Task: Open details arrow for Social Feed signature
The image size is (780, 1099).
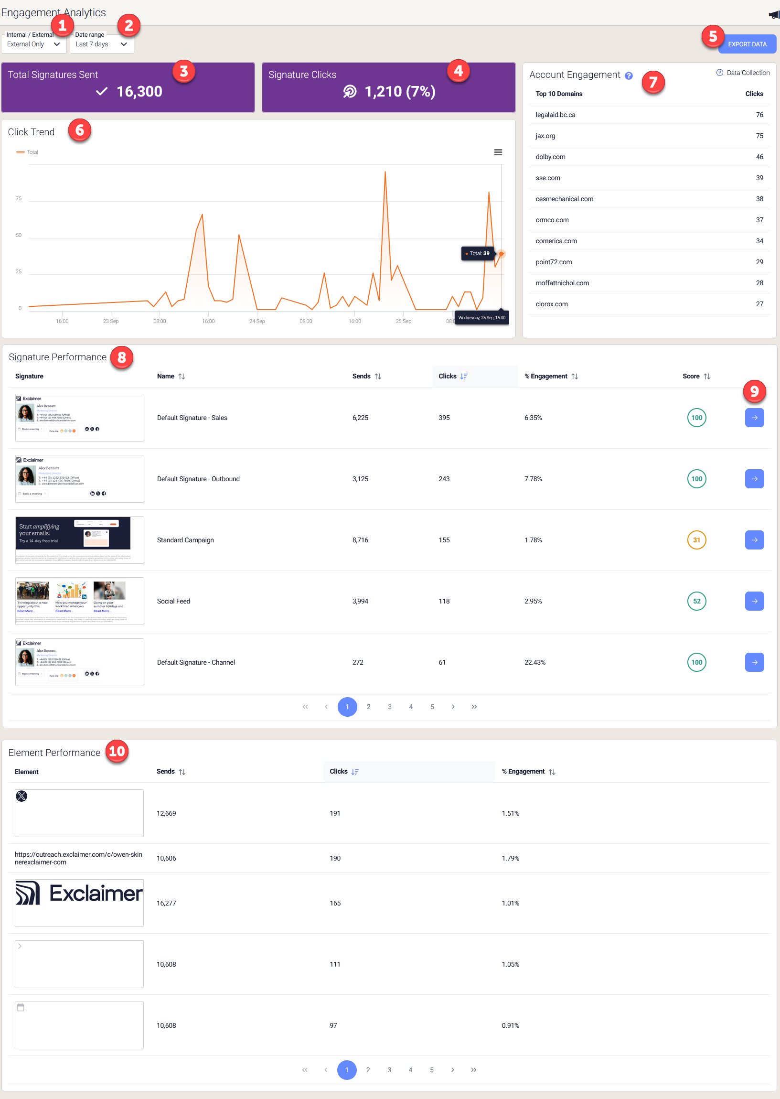Action: click(x=754, y=601)
